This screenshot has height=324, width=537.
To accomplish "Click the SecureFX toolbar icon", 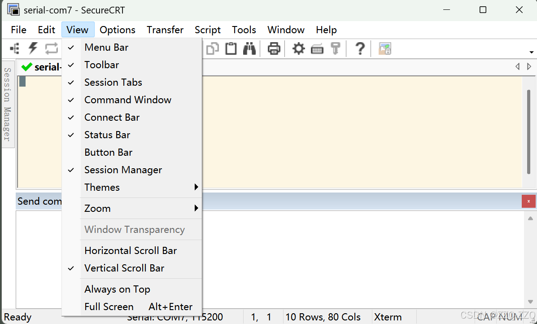I will click(x=385, y=48).
